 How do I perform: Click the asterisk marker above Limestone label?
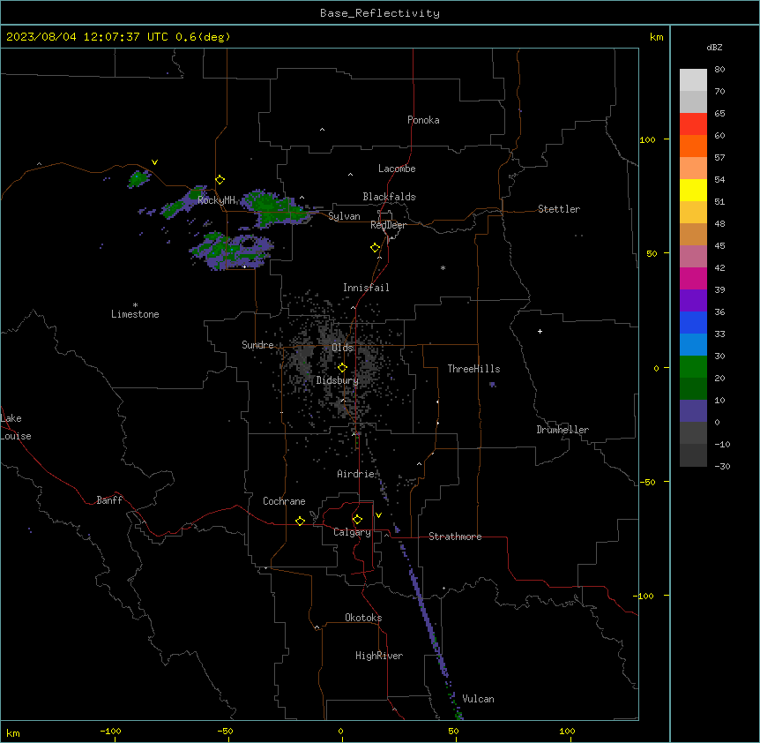click(135, 305)
